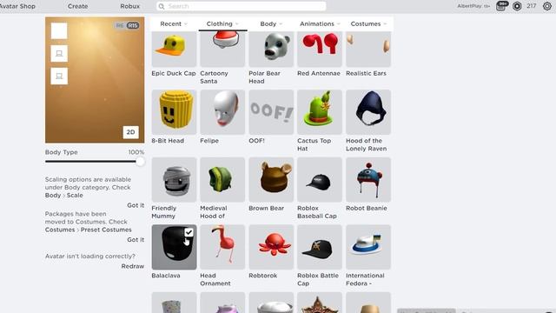Click the Robtorok item name

pos(262,276)
